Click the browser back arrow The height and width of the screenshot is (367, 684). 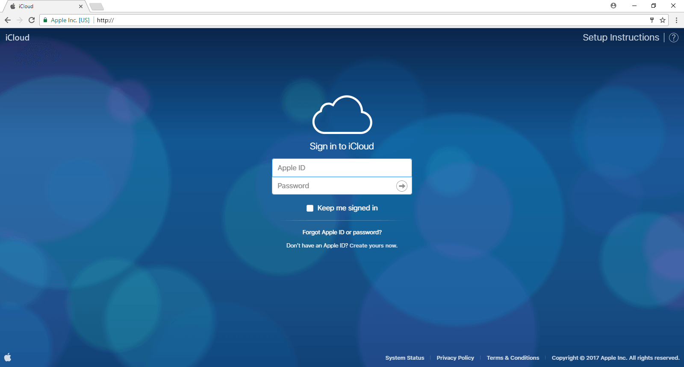8,20
